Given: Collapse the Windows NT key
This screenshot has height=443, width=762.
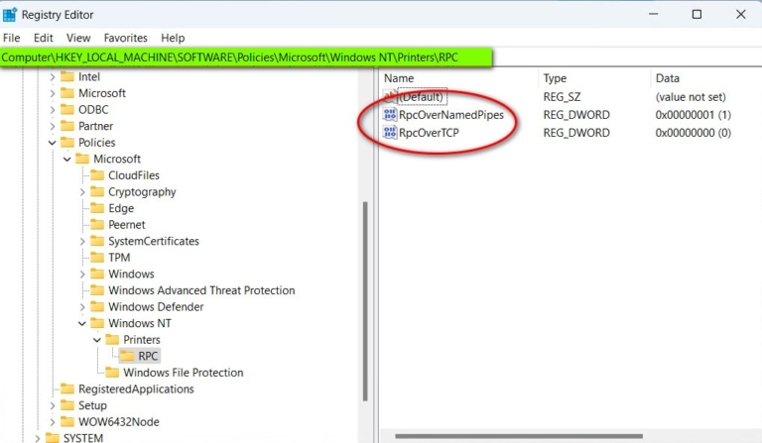Looking at the screenshot, I should click(82, 323).
